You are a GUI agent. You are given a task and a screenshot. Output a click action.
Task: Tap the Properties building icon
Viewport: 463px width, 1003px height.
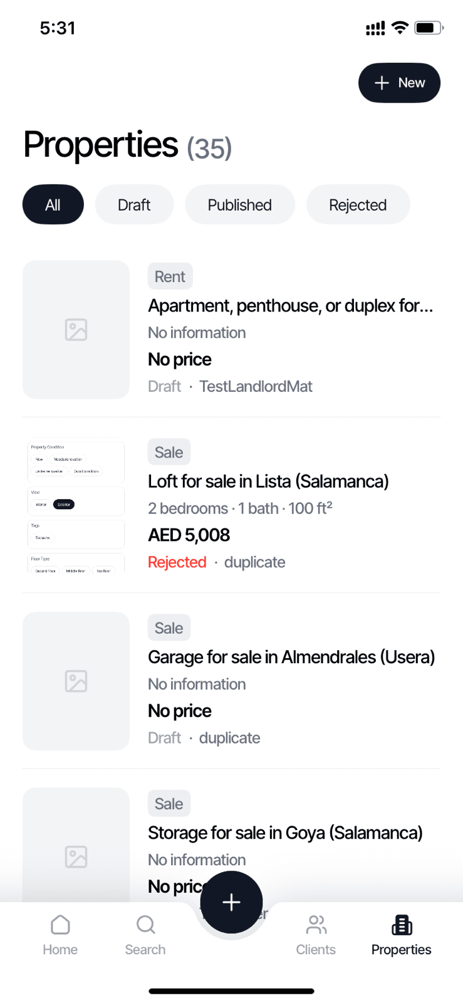click(401, 926)
